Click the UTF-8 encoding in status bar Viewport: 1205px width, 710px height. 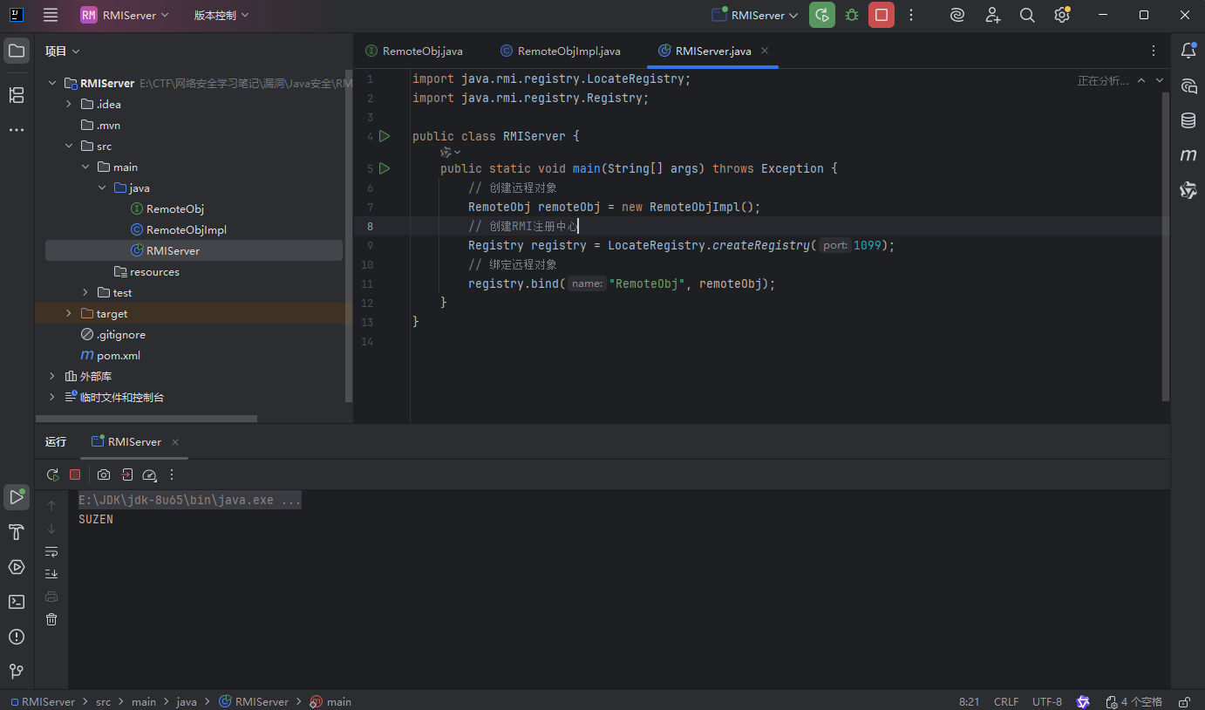click(x=1047, y=701)
